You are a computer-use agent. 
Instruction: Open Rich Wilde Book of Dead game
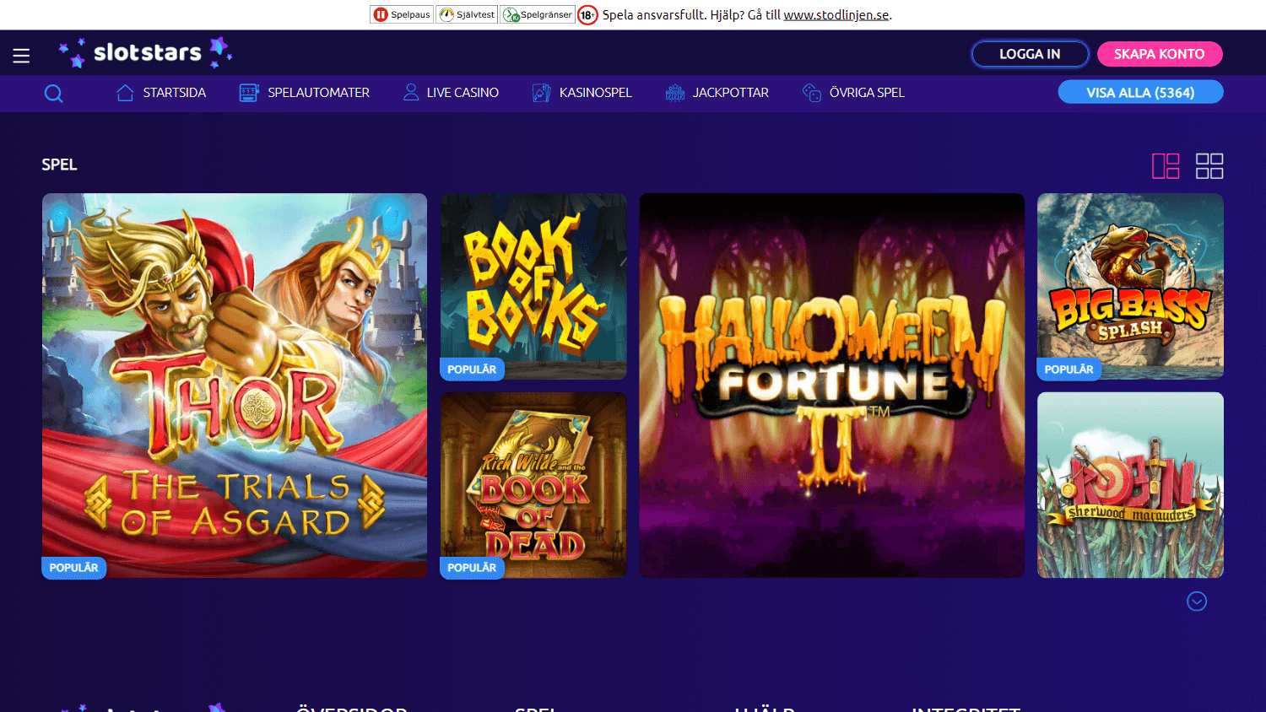pyautogui.click(x=533, y=485)
